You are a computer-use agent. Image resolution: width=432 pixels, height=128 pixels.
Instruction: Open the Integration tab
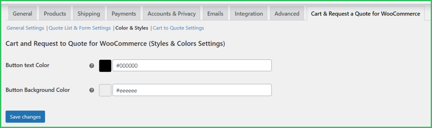click(249, 14)
